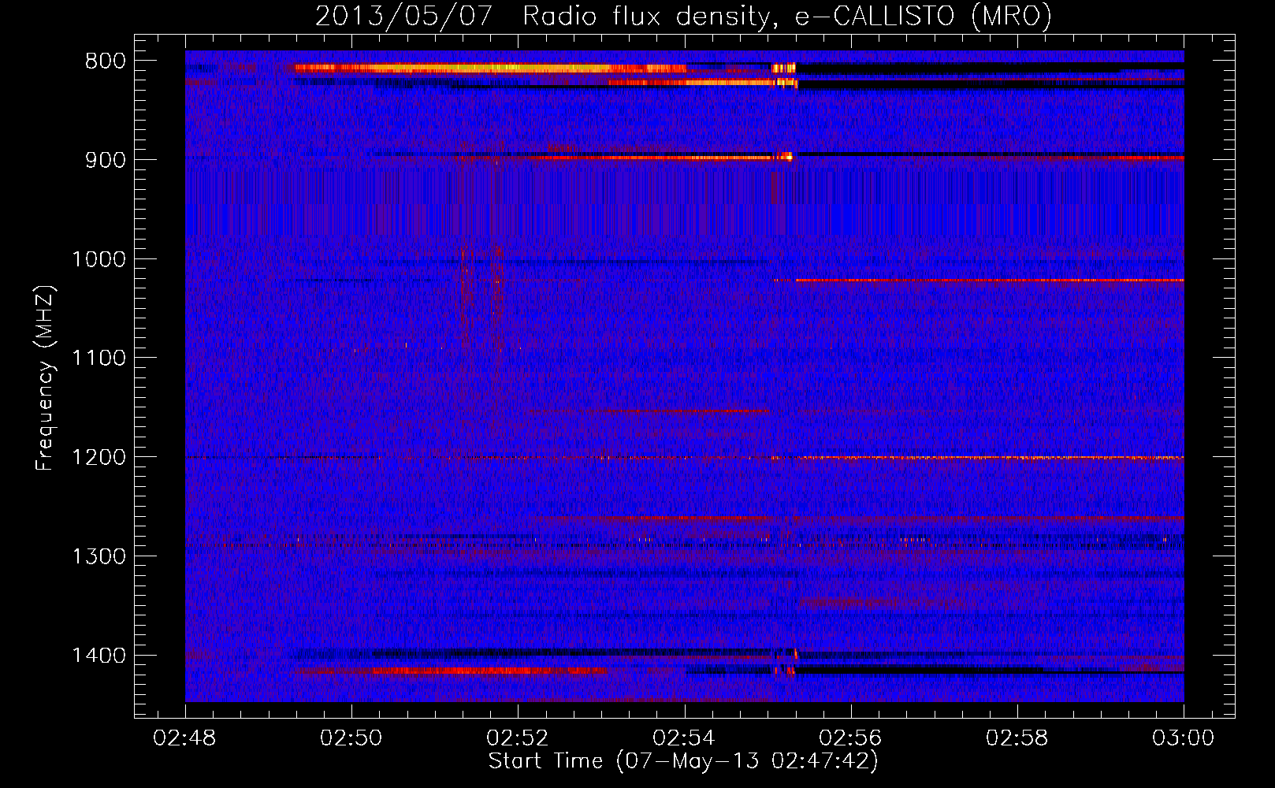Screen dimensions: 1275x788
Task: Click the 02:48 time tick label
Action: 184,738
